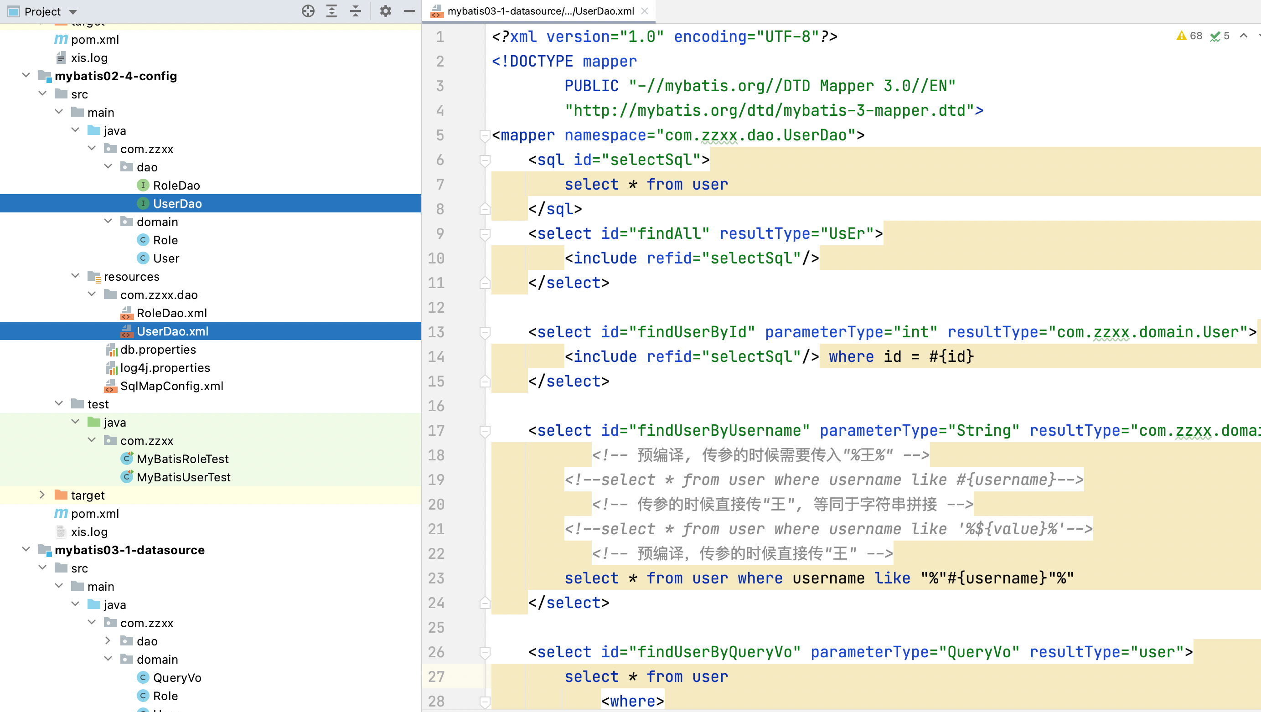
Task: Collapse the mybatis03-1-datasource module
Action: coord(26,550)
